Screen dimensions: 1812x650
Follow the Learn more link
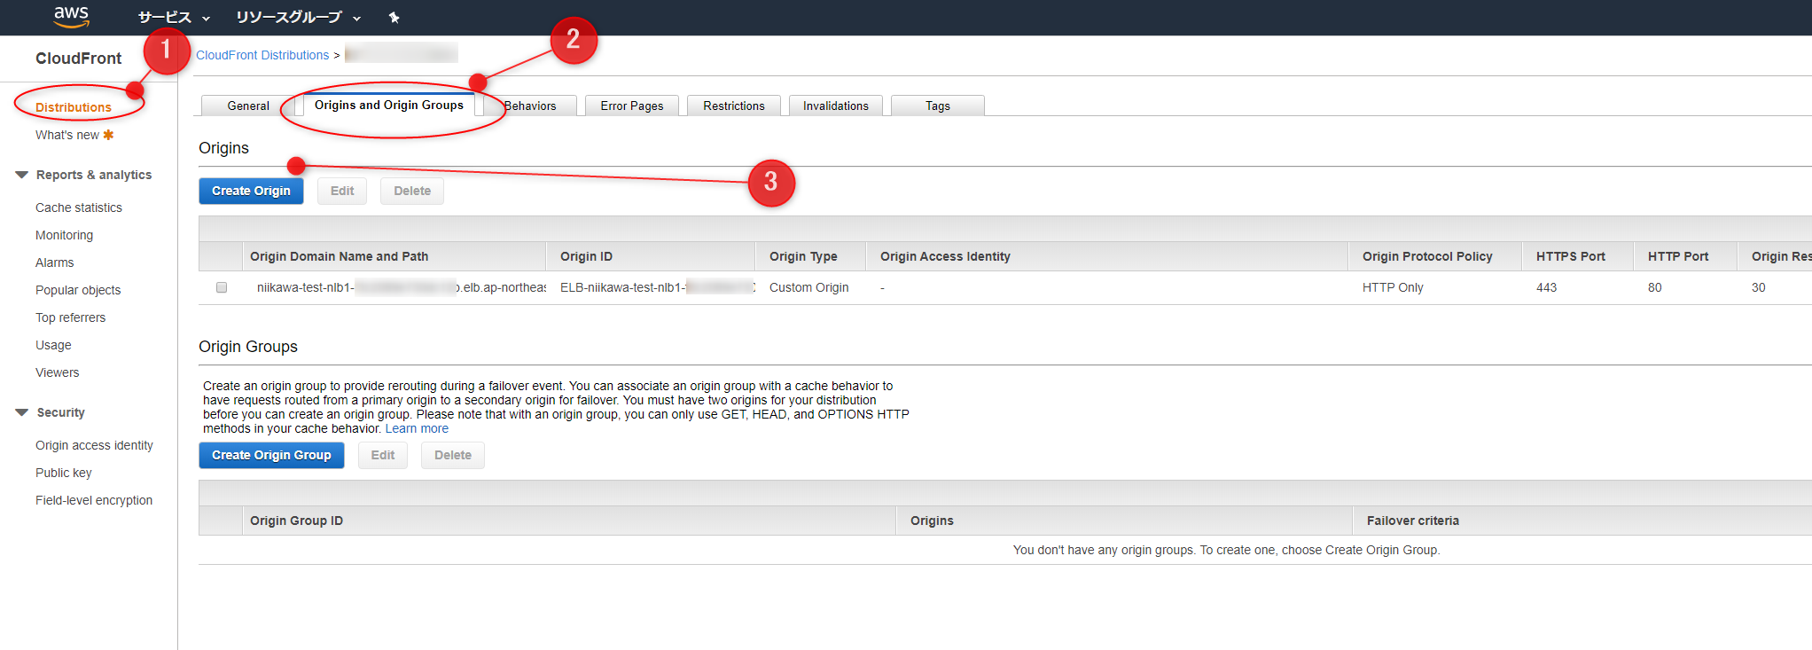417,428
